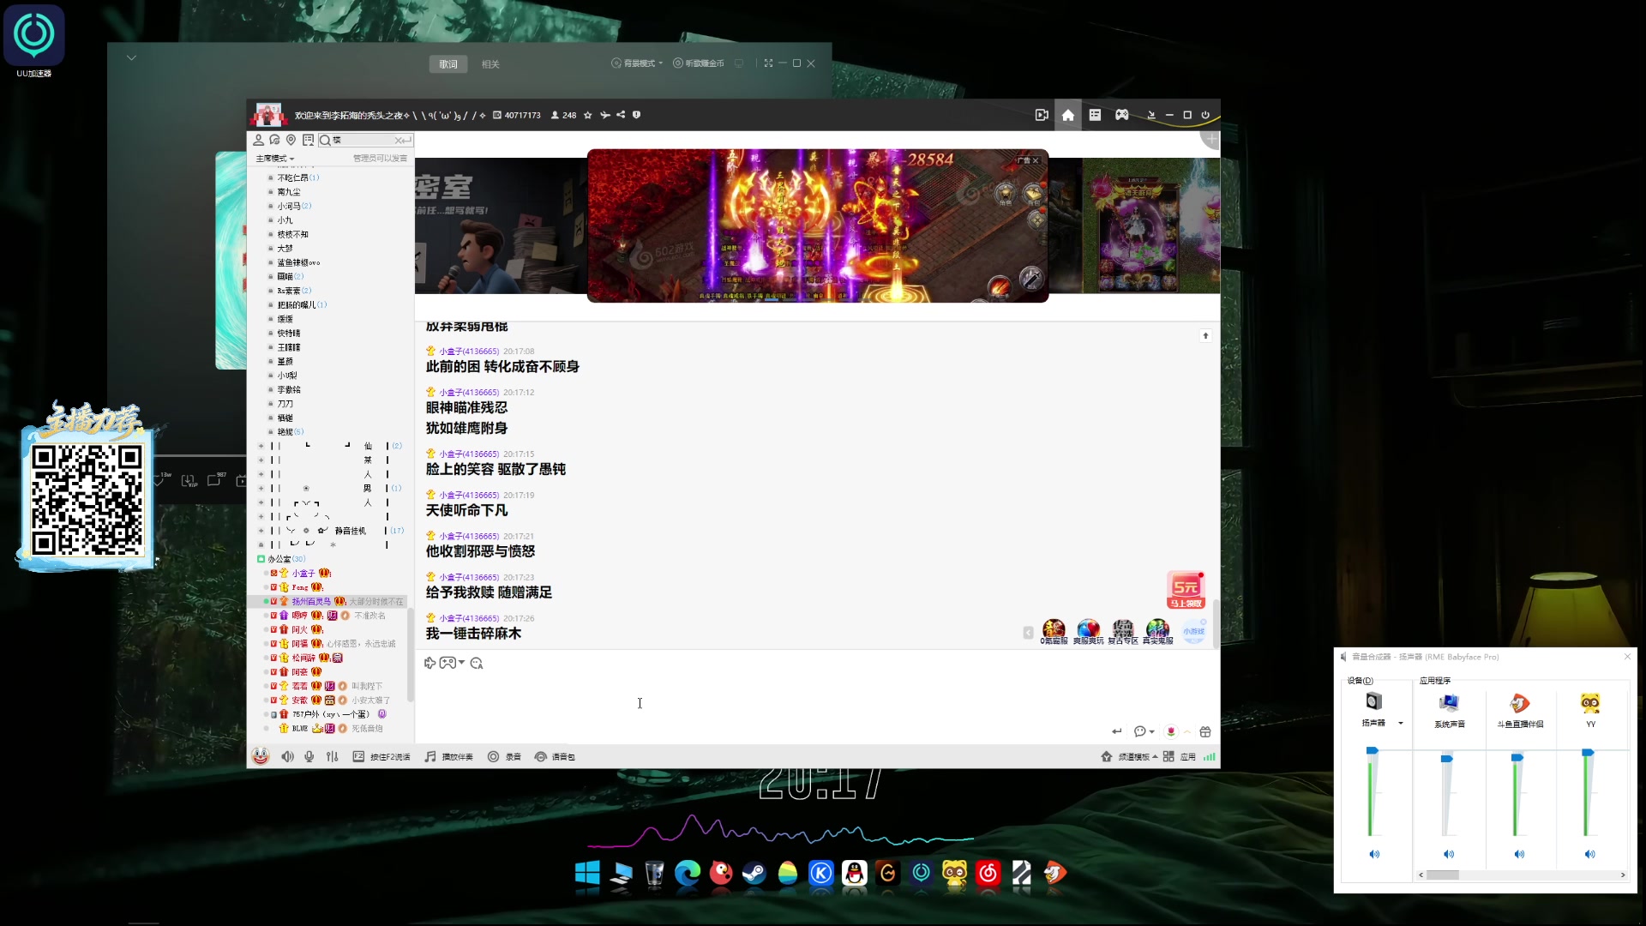Open QQ penguin from the taskbar

pos(855,874)
